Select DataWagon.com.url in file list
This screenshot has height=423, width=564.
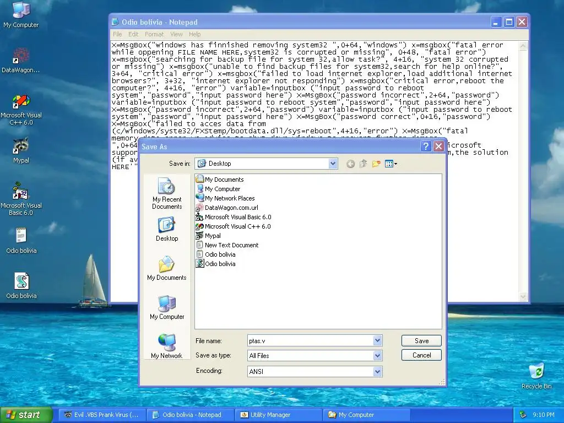227,208
